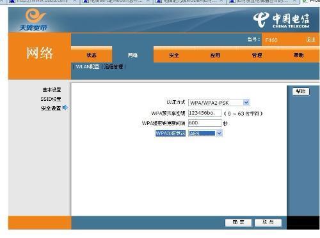Click the WPA pre-shared key field
Image resolution: width=320 pixels, height=238 pixels.
pyautogui.click(x=205, y=113)
